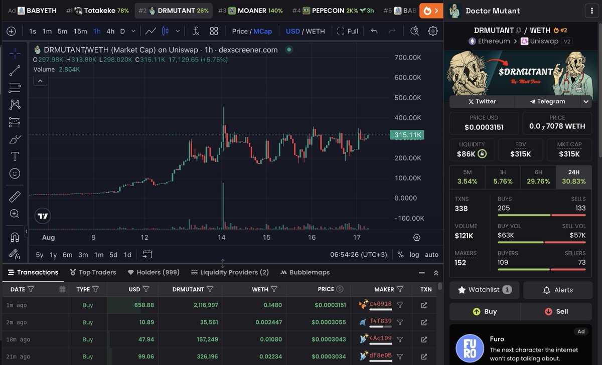Open the DRMUTANT column filter
This screenshot has width=602, height=365.
point(210,289)
